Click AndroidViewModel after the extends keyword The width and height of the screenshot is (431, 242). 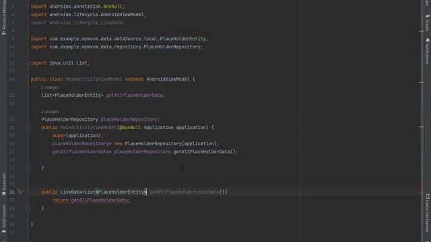coord(168,79)
